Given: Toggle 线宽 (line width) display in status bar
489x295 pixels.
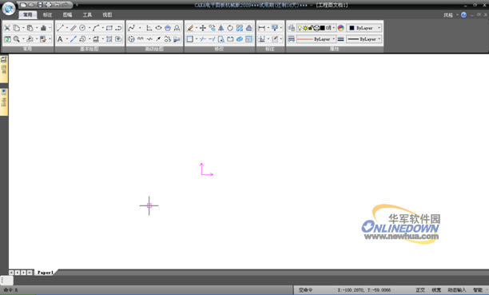Looking at the screenshot, I should point(436,290).
